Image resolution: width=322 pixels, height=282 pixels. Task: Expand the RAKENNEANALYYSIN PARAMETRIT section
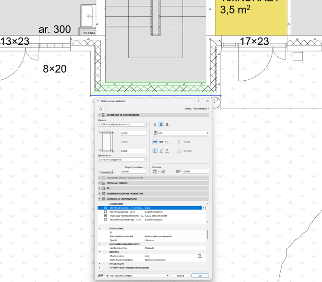(x=124, y=194)
